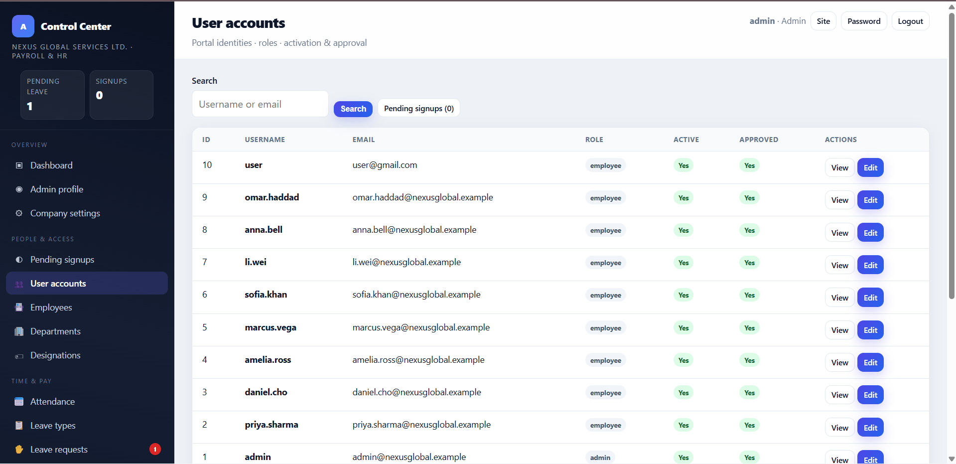The width and height of the screenshot is (956, 464).
Task: Focus the Username or email search field
Action: (x=260, y=104)
